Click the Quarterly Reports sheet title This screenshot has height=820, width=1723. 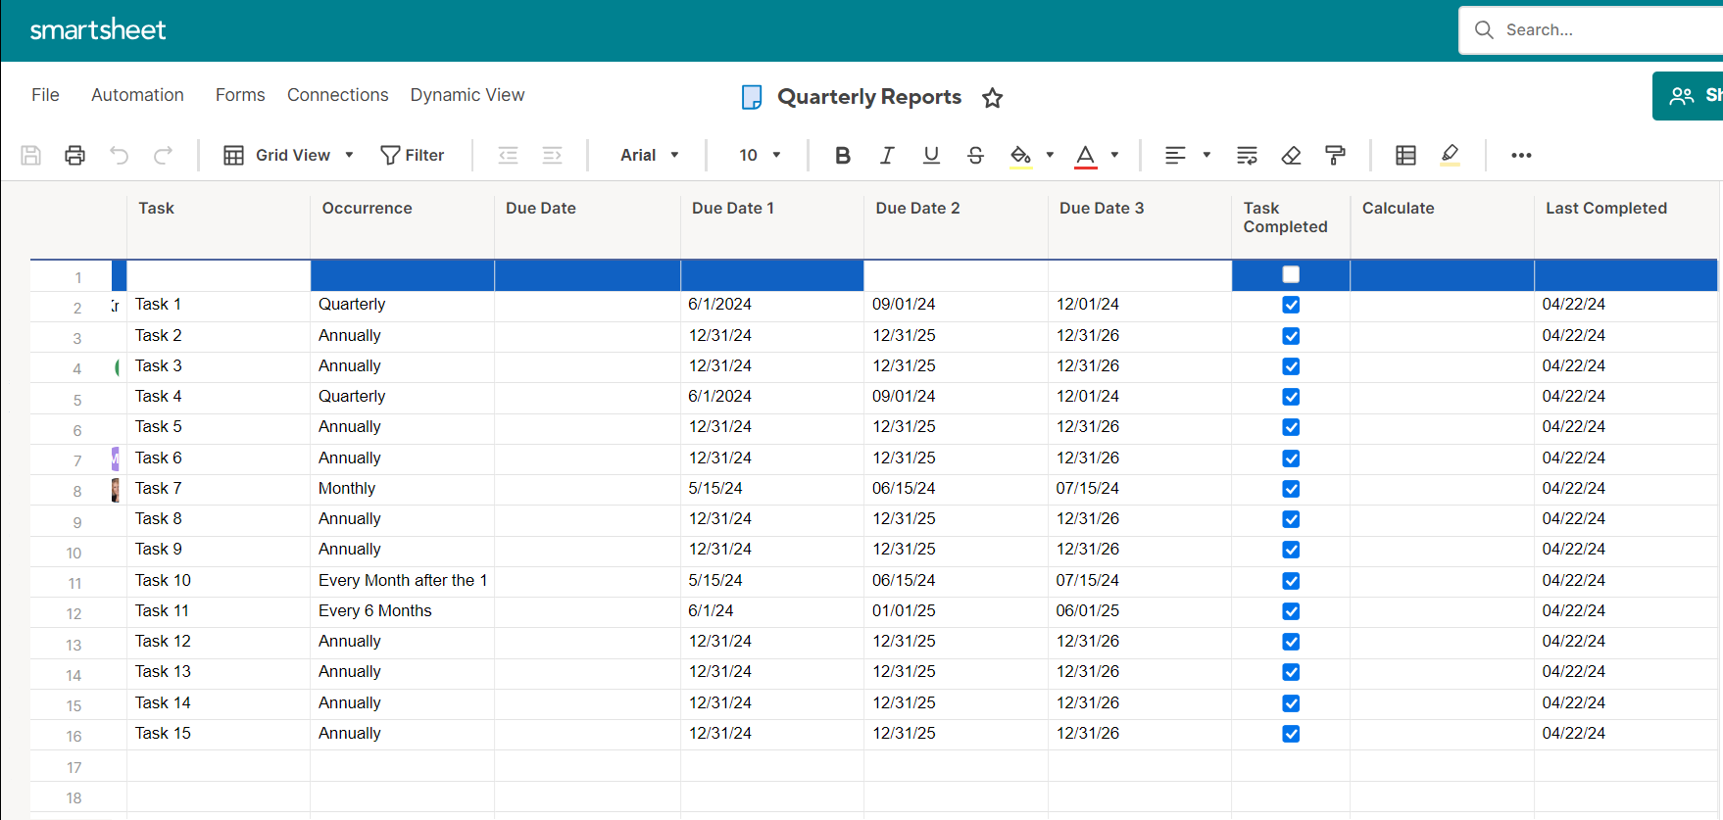point(869,97)
